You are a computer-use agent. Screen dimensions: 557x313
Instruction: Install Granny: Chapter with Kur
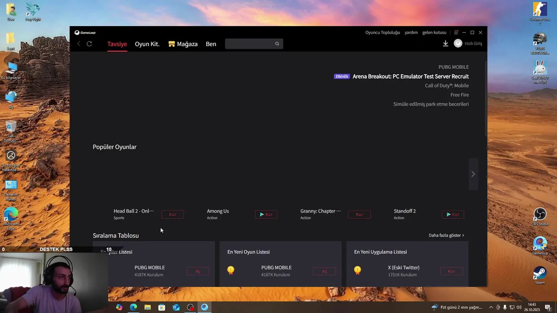tap(359, 214)
